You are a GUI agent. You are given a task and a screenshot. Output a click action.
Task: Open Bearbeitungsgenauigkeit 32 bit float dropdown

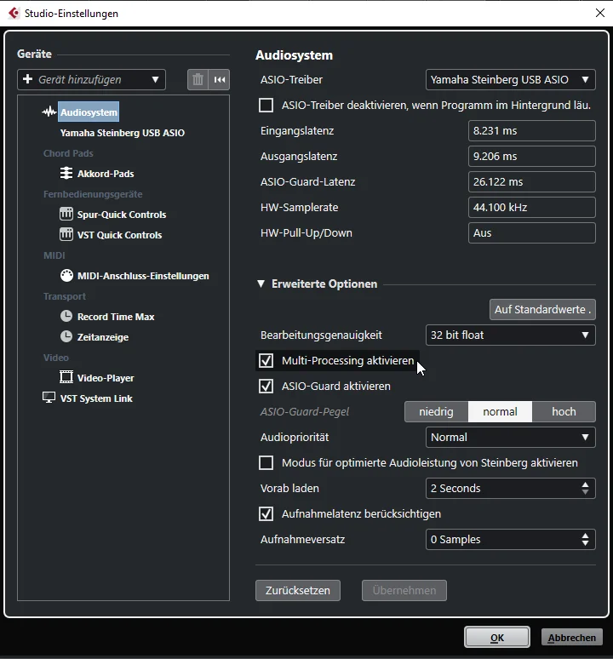point(511,335)
